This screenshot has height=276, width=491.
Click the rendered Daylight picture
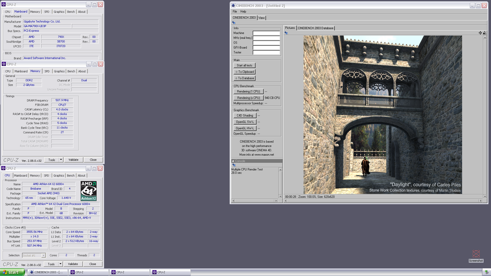click(383, 115)
